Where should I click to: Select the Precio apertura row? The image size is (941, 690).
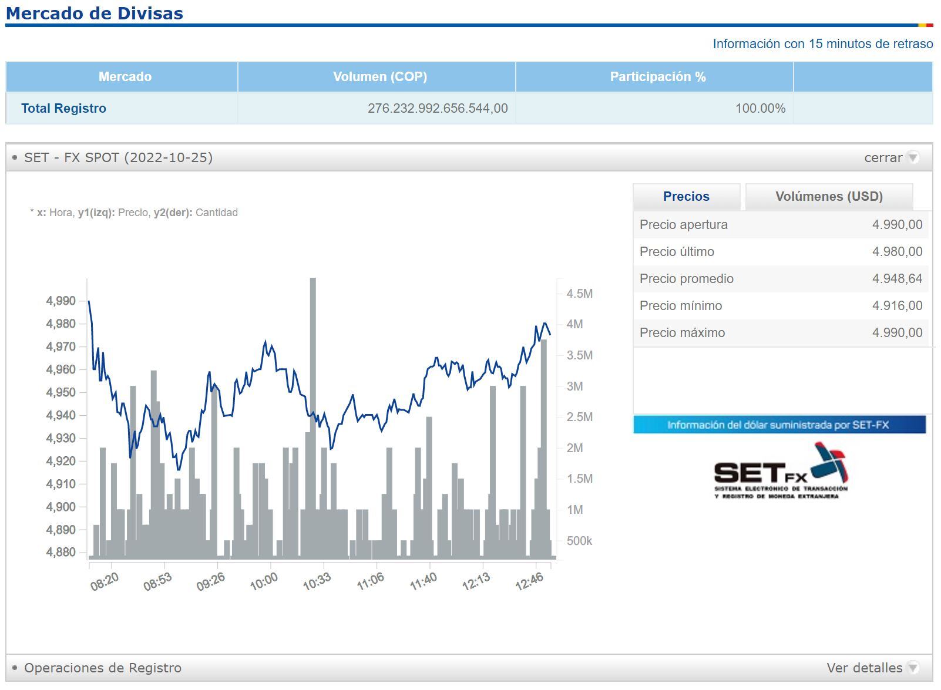tap(781, 225)
